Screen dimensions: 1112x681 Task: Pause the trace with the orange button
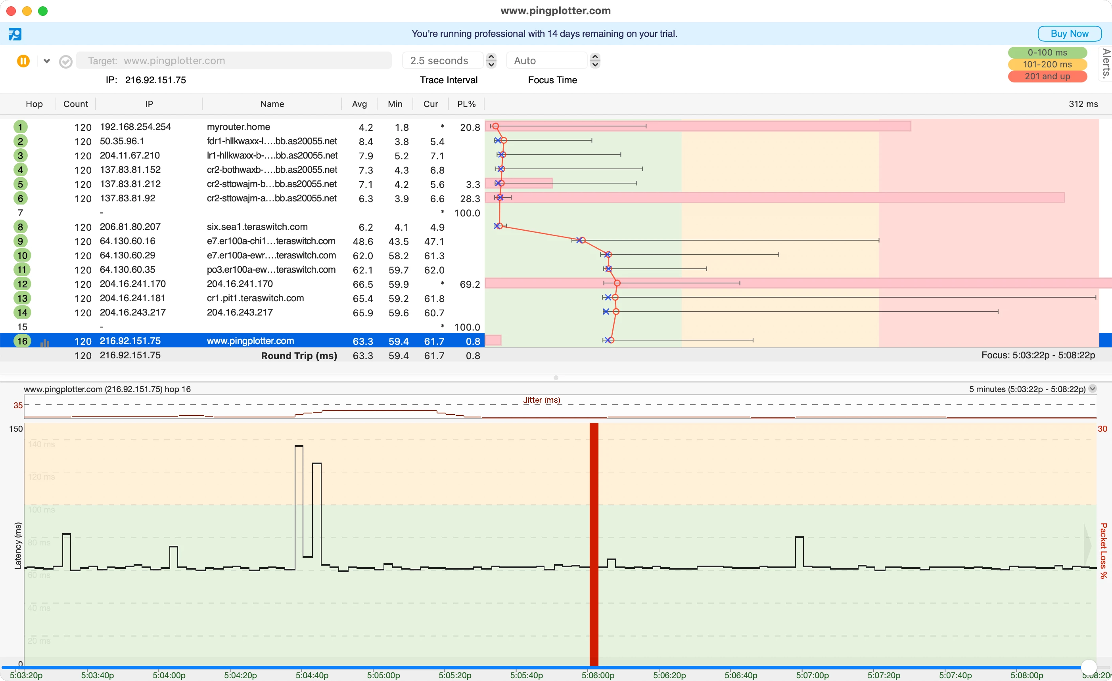tap(23, 61)
